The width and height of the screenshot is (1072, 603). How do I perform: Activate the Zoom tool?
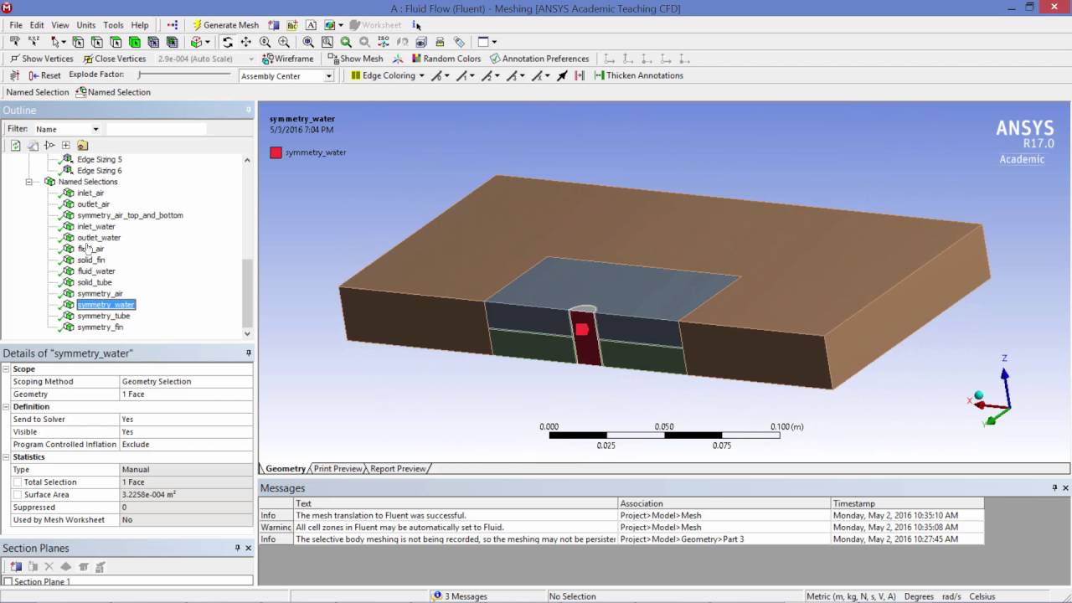(265, 42)
